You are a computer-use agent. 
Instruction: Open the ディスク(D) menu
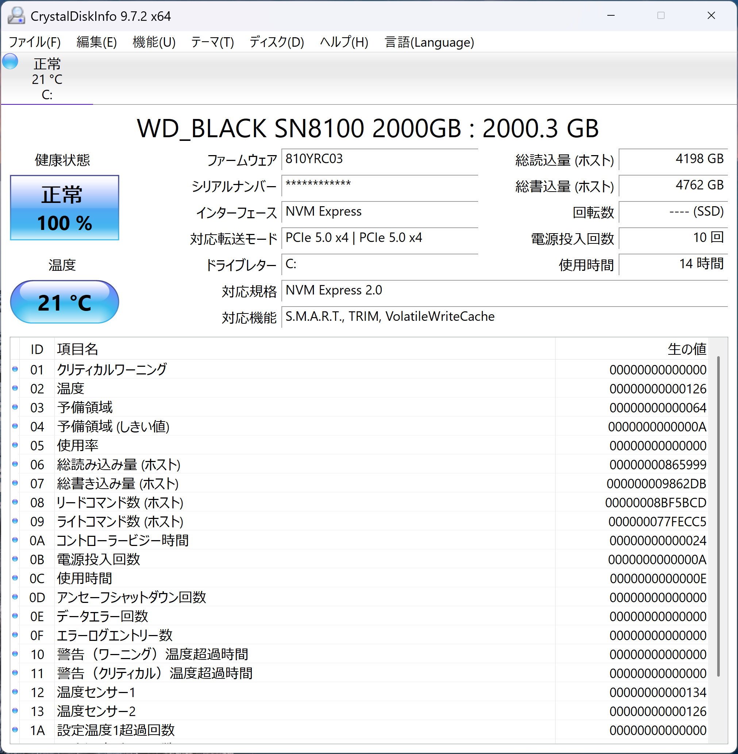point(276,42)
